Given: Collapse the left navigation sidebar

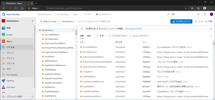Looking at the screenshot, I should [x=33, y=97].
